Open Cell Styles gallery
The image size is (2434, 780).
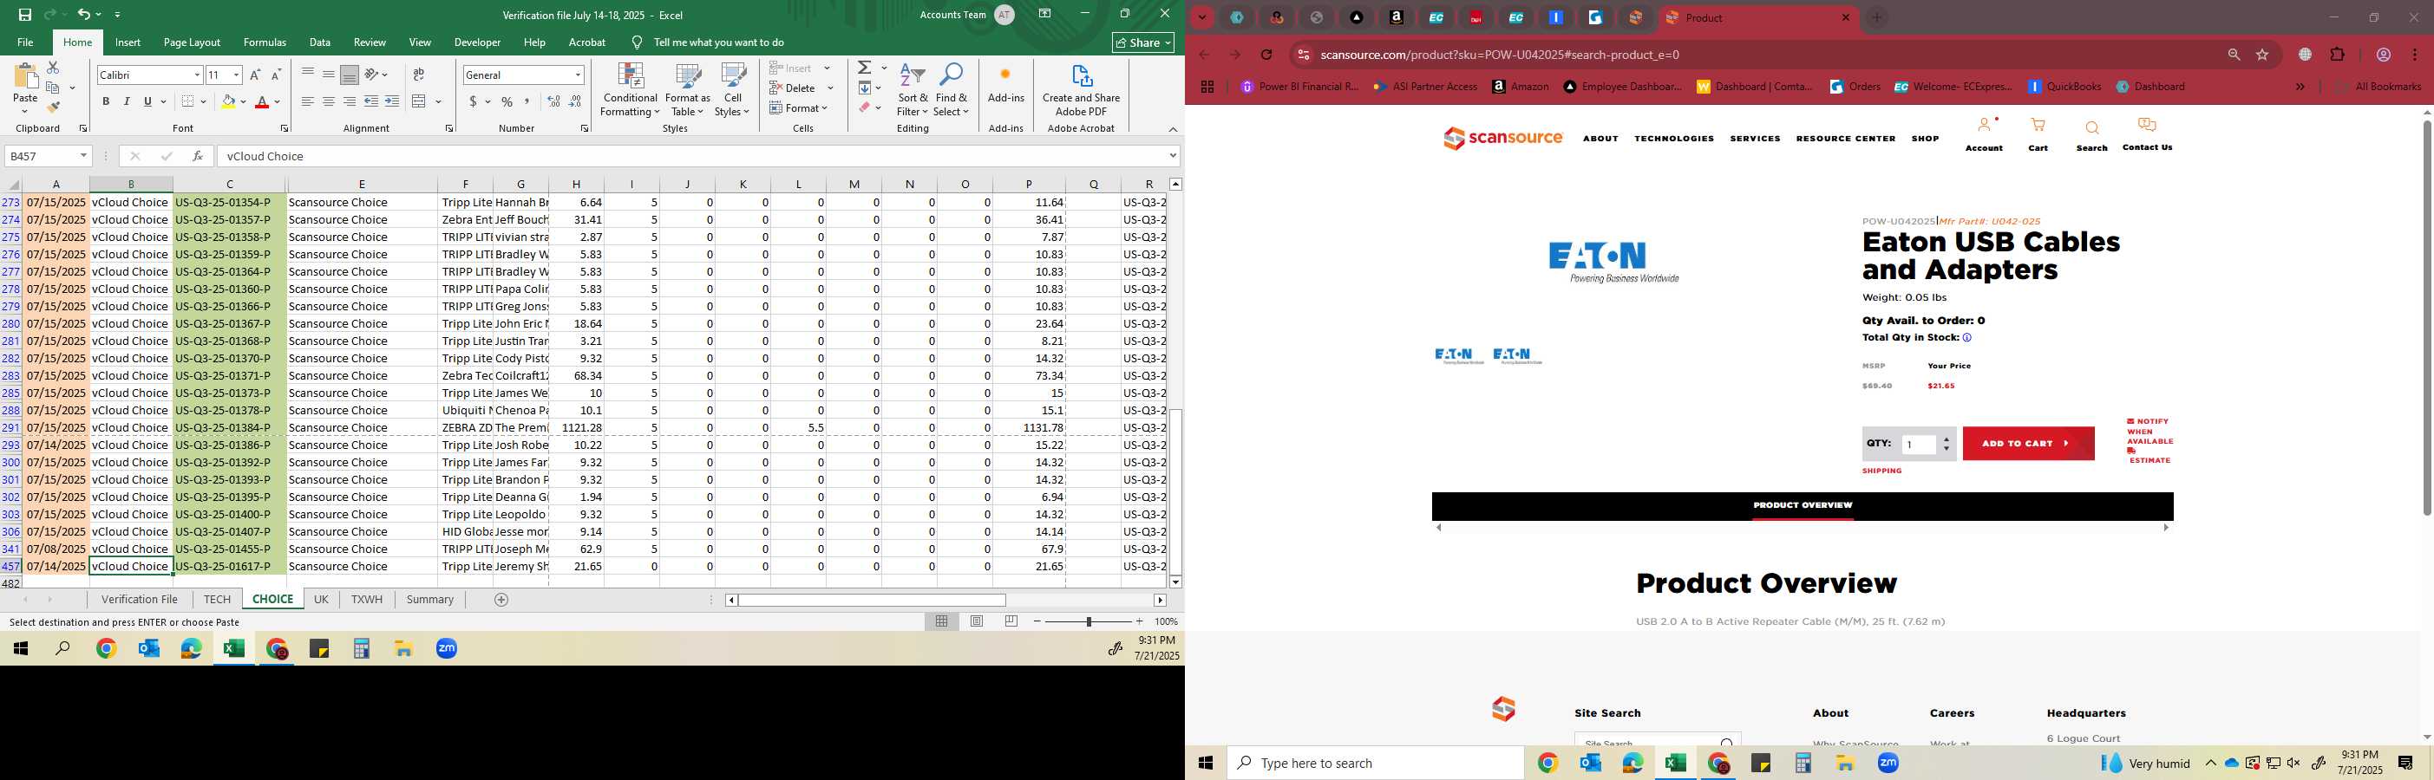732,91
